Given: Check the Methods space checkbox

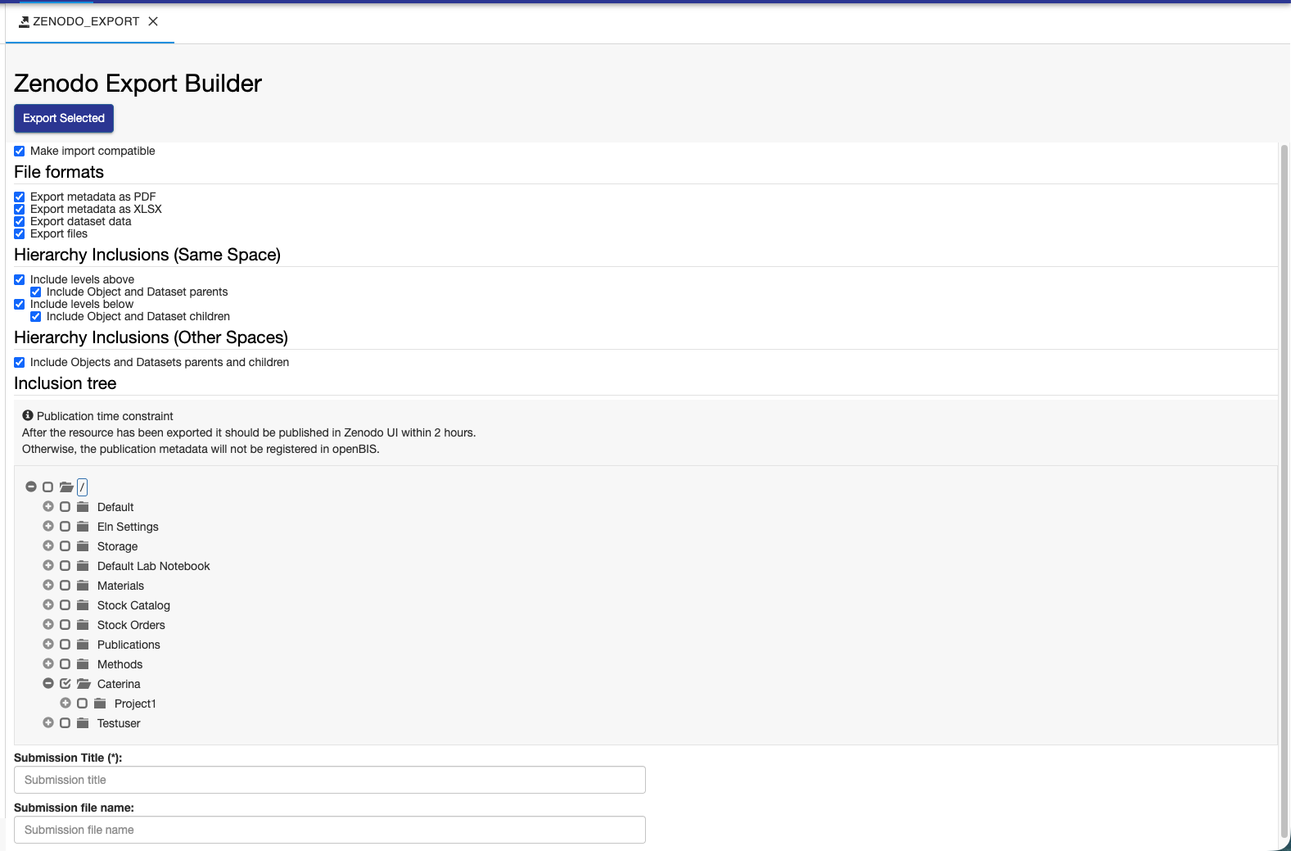Looking at the screenshot, I should pos(65,663).
